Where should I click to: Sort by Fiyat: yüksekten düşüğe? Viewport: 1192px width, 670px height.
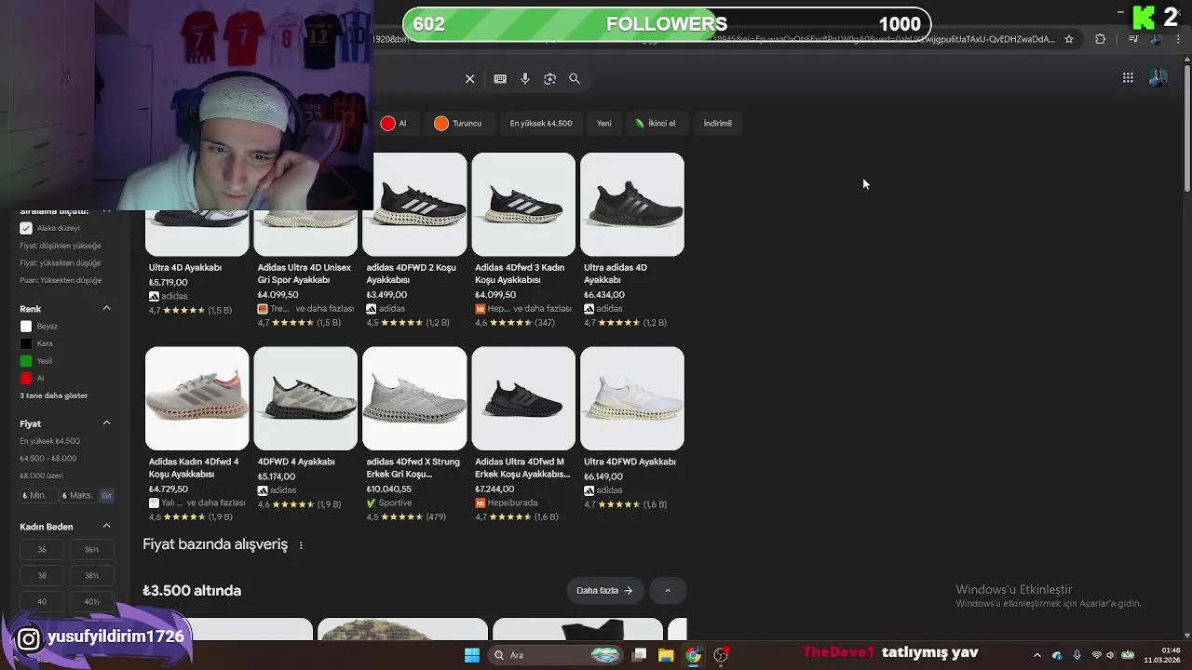[61, 263]
